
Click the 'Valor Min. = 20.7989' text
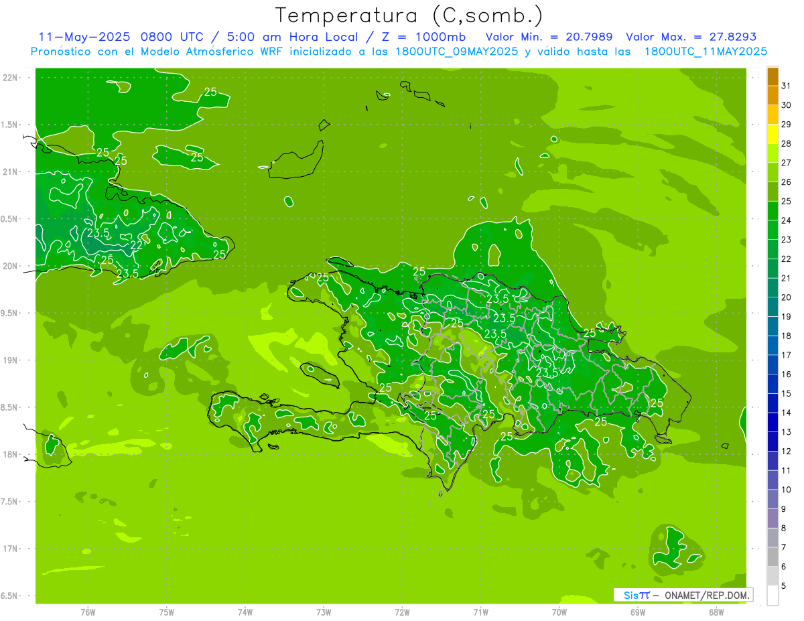tap(549, 36)
